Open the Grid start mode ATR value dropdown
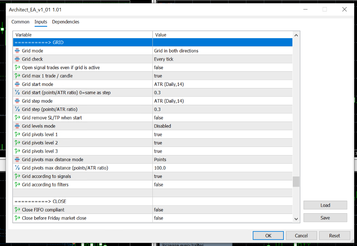 [x=222, y=84]
